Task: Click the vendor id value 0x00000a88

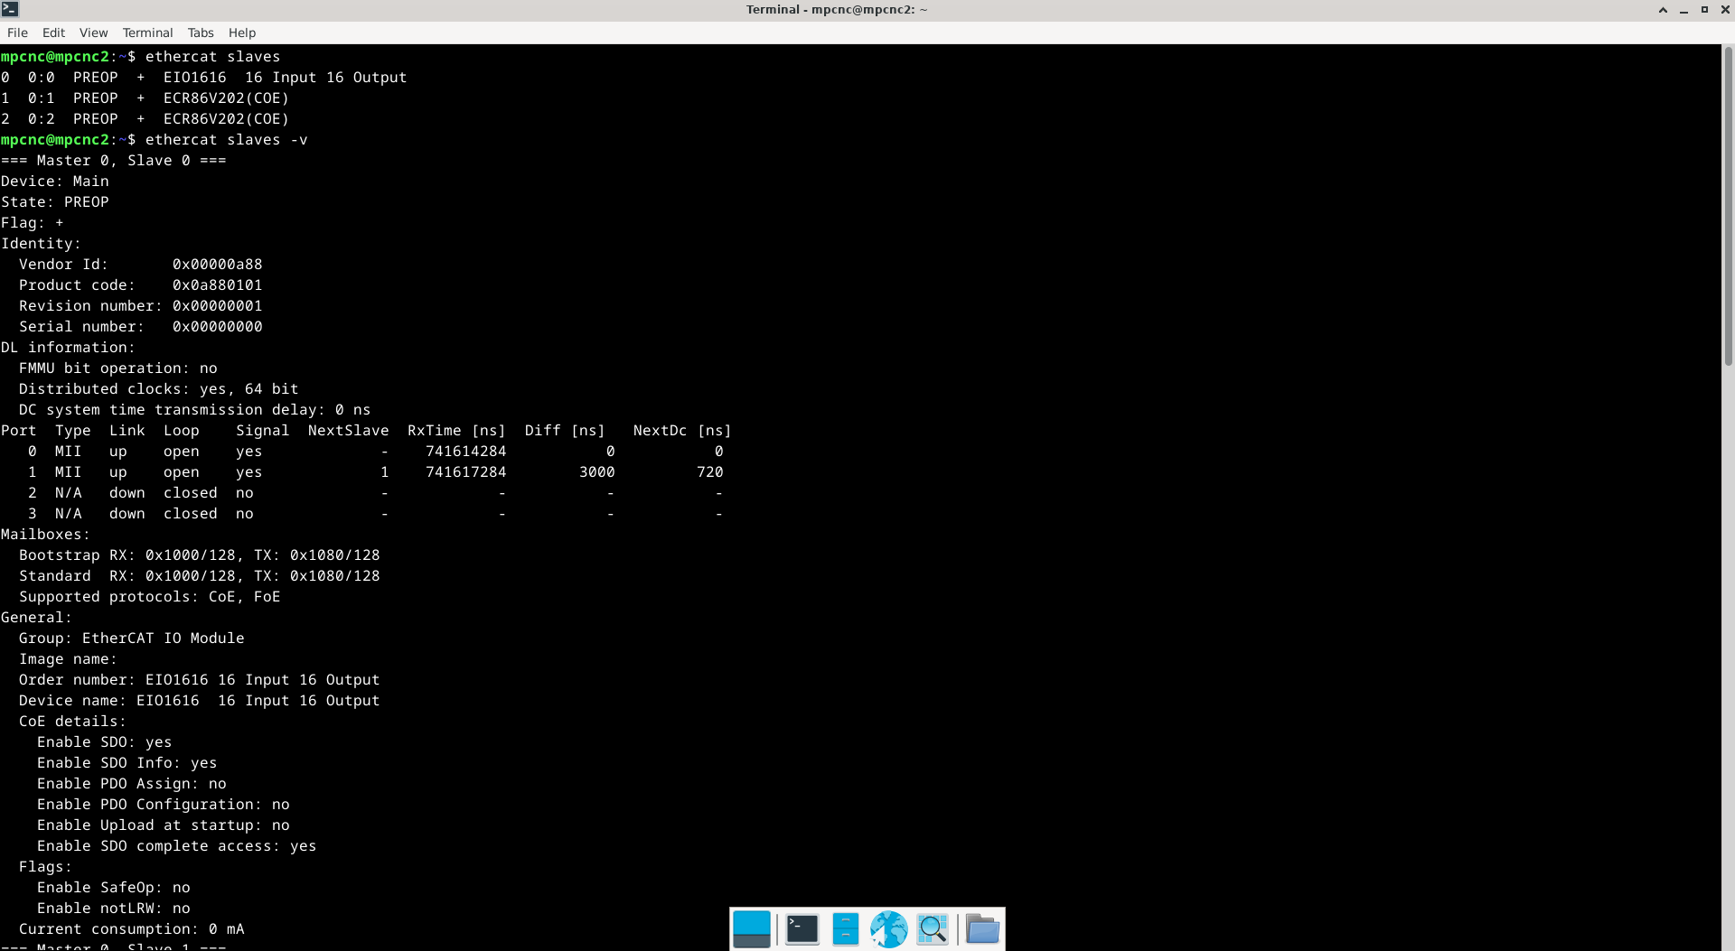Action: 218,265
